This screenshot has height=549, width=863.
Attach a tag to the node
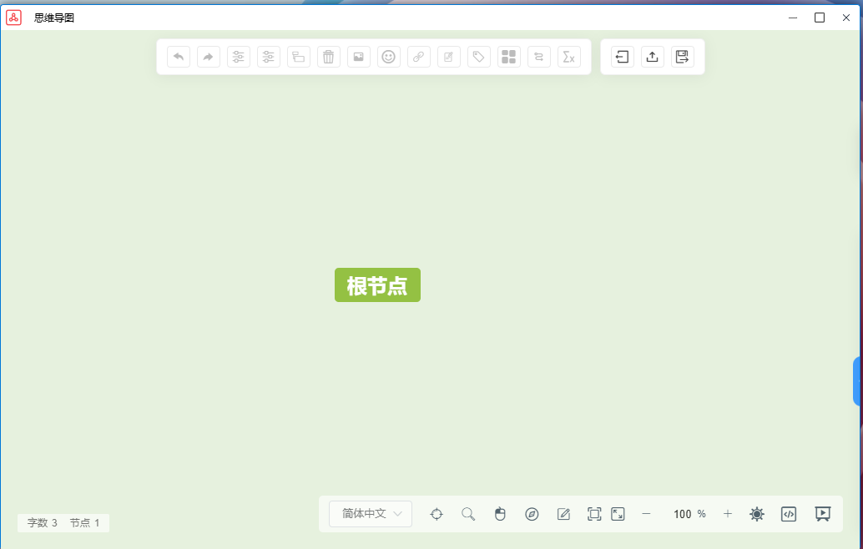478,57
